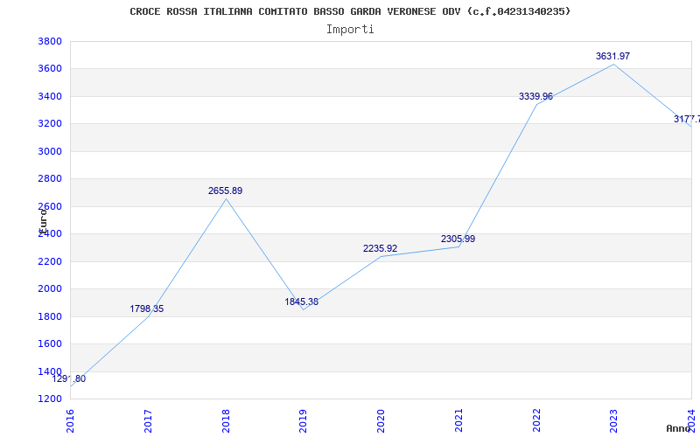The width and height of the screenshot is (700, 437).
Task: Click y-axis value 2000
Action: pyautogui.click(x=50, y=289)
